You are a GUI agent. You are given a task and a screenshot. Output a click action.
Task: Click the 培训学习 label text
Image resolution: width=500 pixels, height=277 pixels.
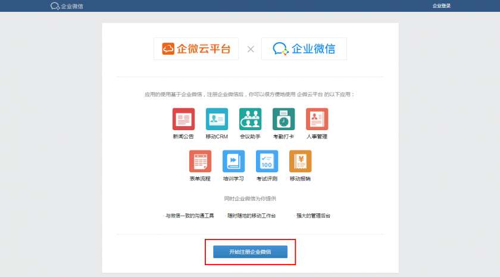[x=233, y=178]
